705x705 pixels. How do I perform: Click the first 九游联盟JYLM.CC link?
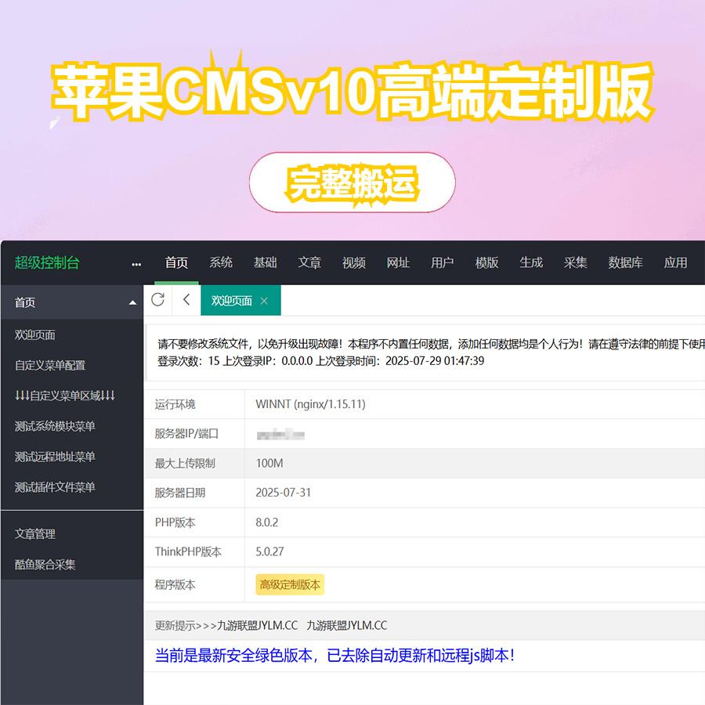coord(258,626)
